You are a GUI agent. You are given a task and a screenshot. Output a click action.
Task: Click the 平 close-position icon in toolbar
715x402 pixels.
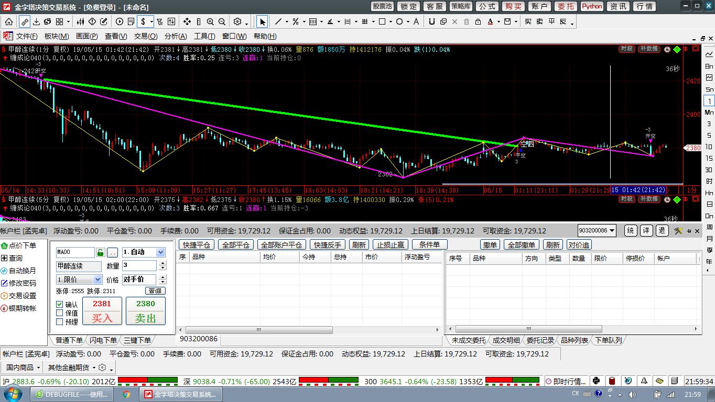[552, 21]
